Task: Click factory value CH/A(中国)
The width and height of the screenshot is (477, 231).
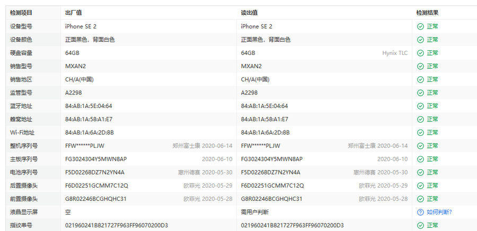Action: [79, 79]
